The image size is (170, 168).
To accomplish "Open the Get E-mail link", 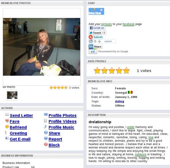I will click(20, 139).
